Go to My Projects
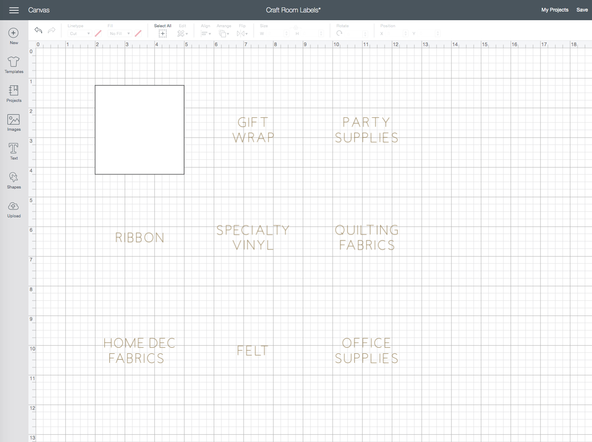The height and width of the screenshot is (442, 592). [x=554, y=10]
